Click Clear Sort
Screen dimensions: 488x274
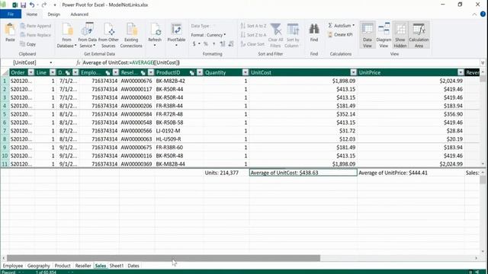[252, 44]
